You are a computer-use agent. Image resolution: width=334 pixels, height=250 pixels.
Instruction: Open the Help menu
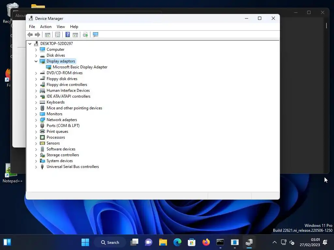coord(74,27)
